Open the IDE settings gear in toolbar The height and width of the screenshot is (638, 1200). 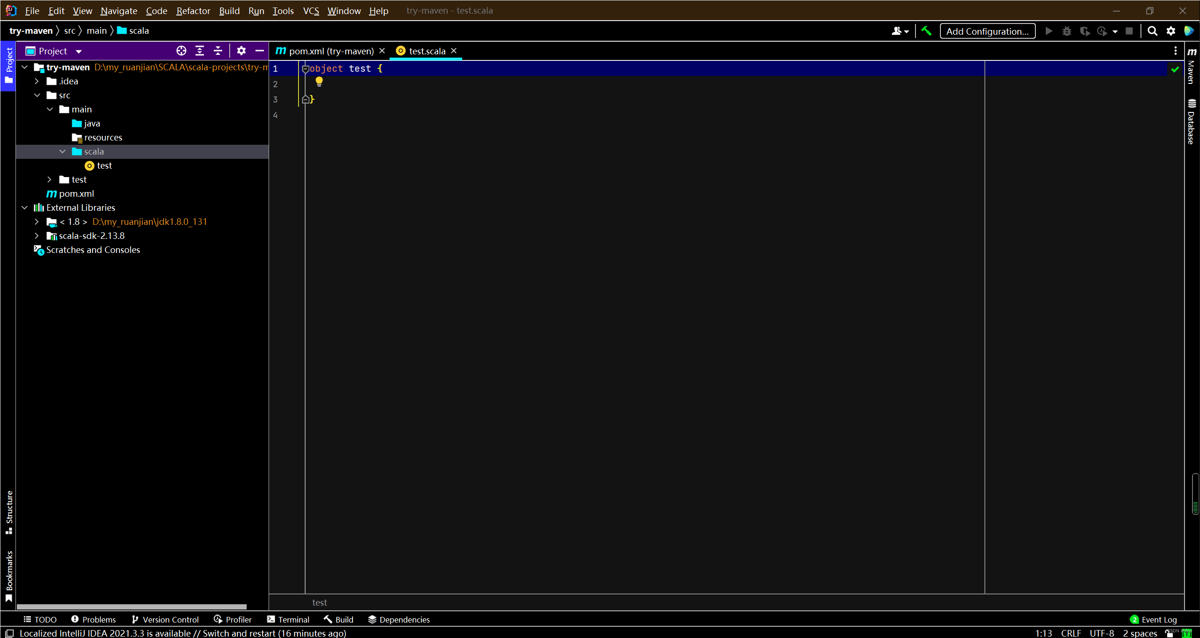pyautogui.click(x=1171, y=31)
